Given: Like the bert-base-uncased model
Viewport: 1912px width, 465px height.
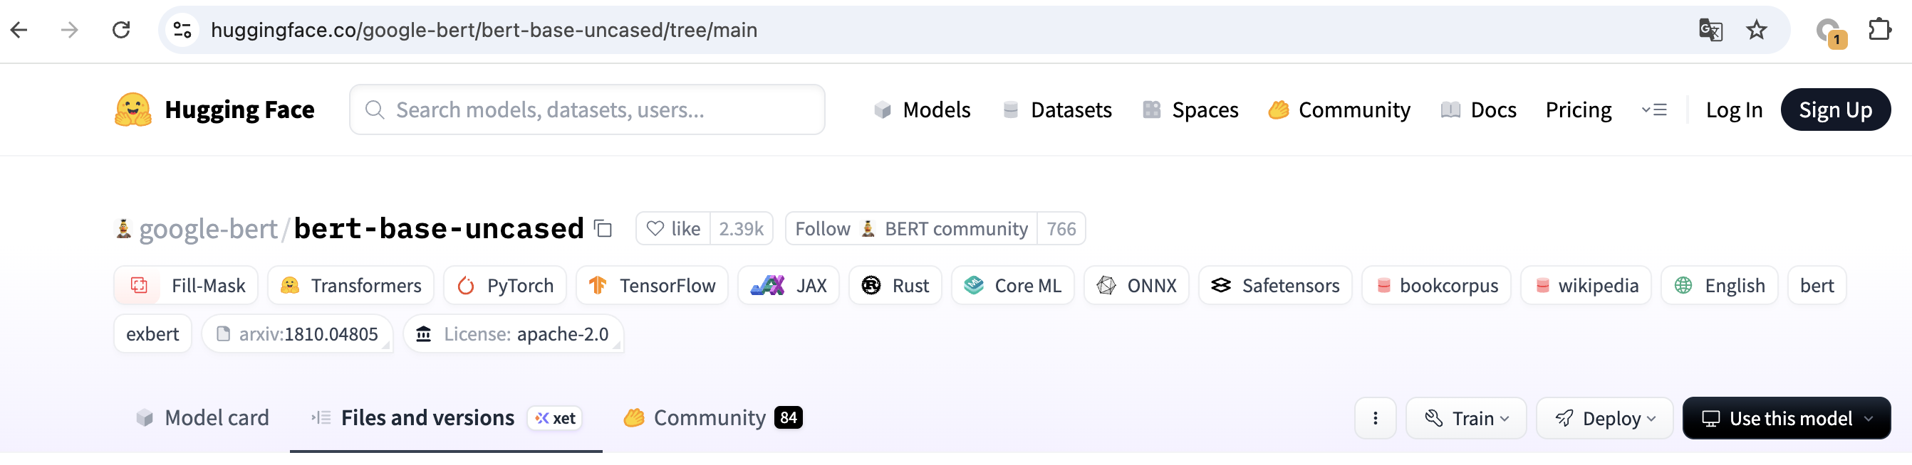Looking at the screenshot, I should 673,229.
